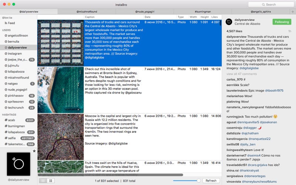Toggle the Following button for dailyoverview
Image resolution: width=296 pixels, height=185 pixels.
tap(282, 22)
